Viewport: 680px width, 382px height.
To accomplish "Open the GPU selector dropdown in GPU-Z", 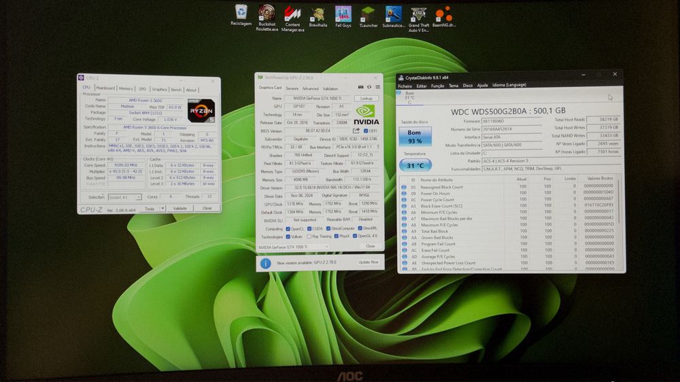I will (x=292, y=247).
